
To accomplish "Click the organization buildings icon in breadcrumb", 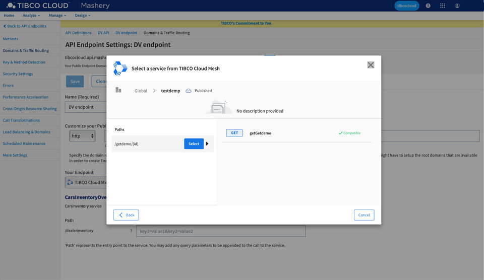I will (x=118, y=90).
